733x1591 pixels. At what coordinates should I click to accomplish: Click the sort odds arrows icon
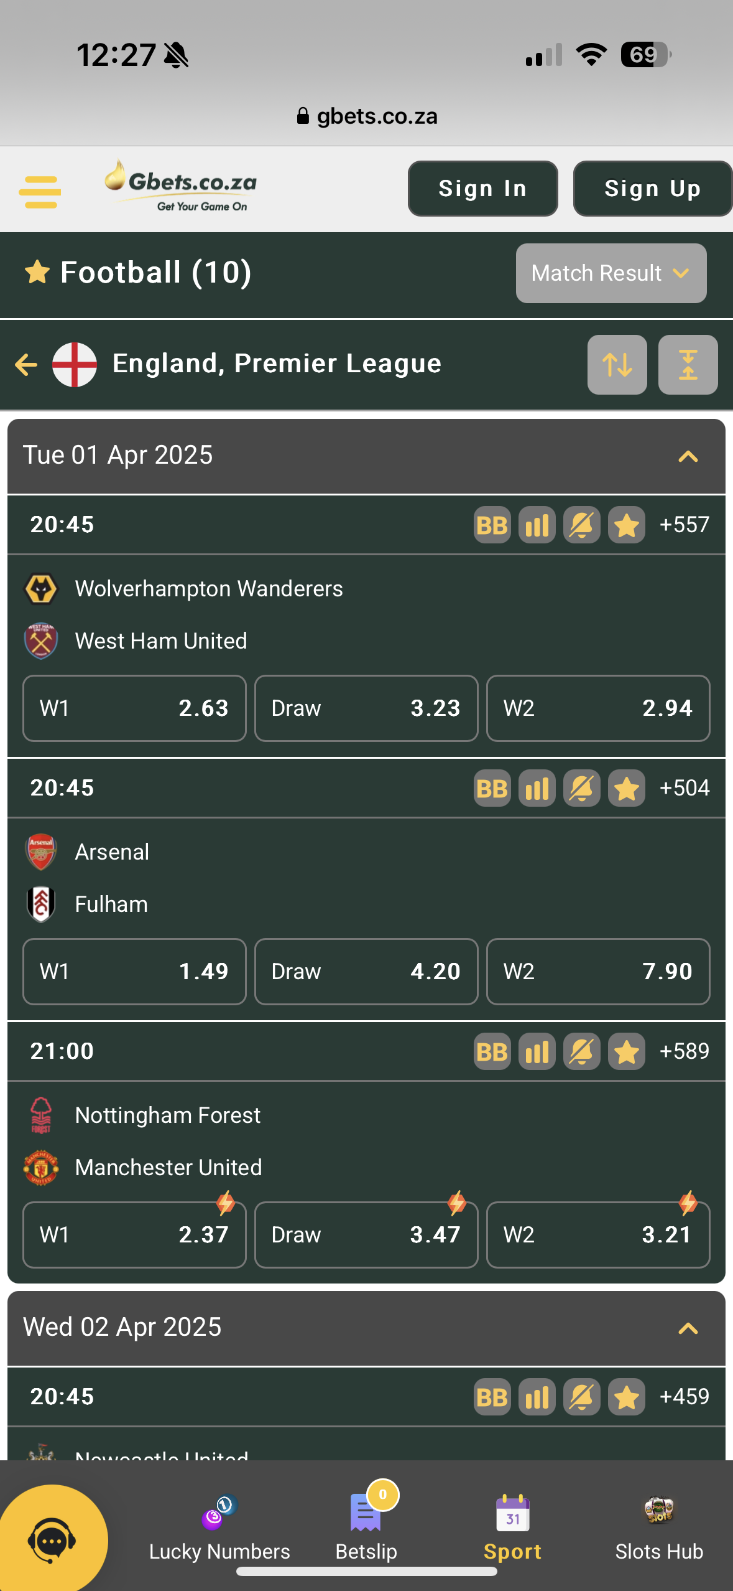616,365
